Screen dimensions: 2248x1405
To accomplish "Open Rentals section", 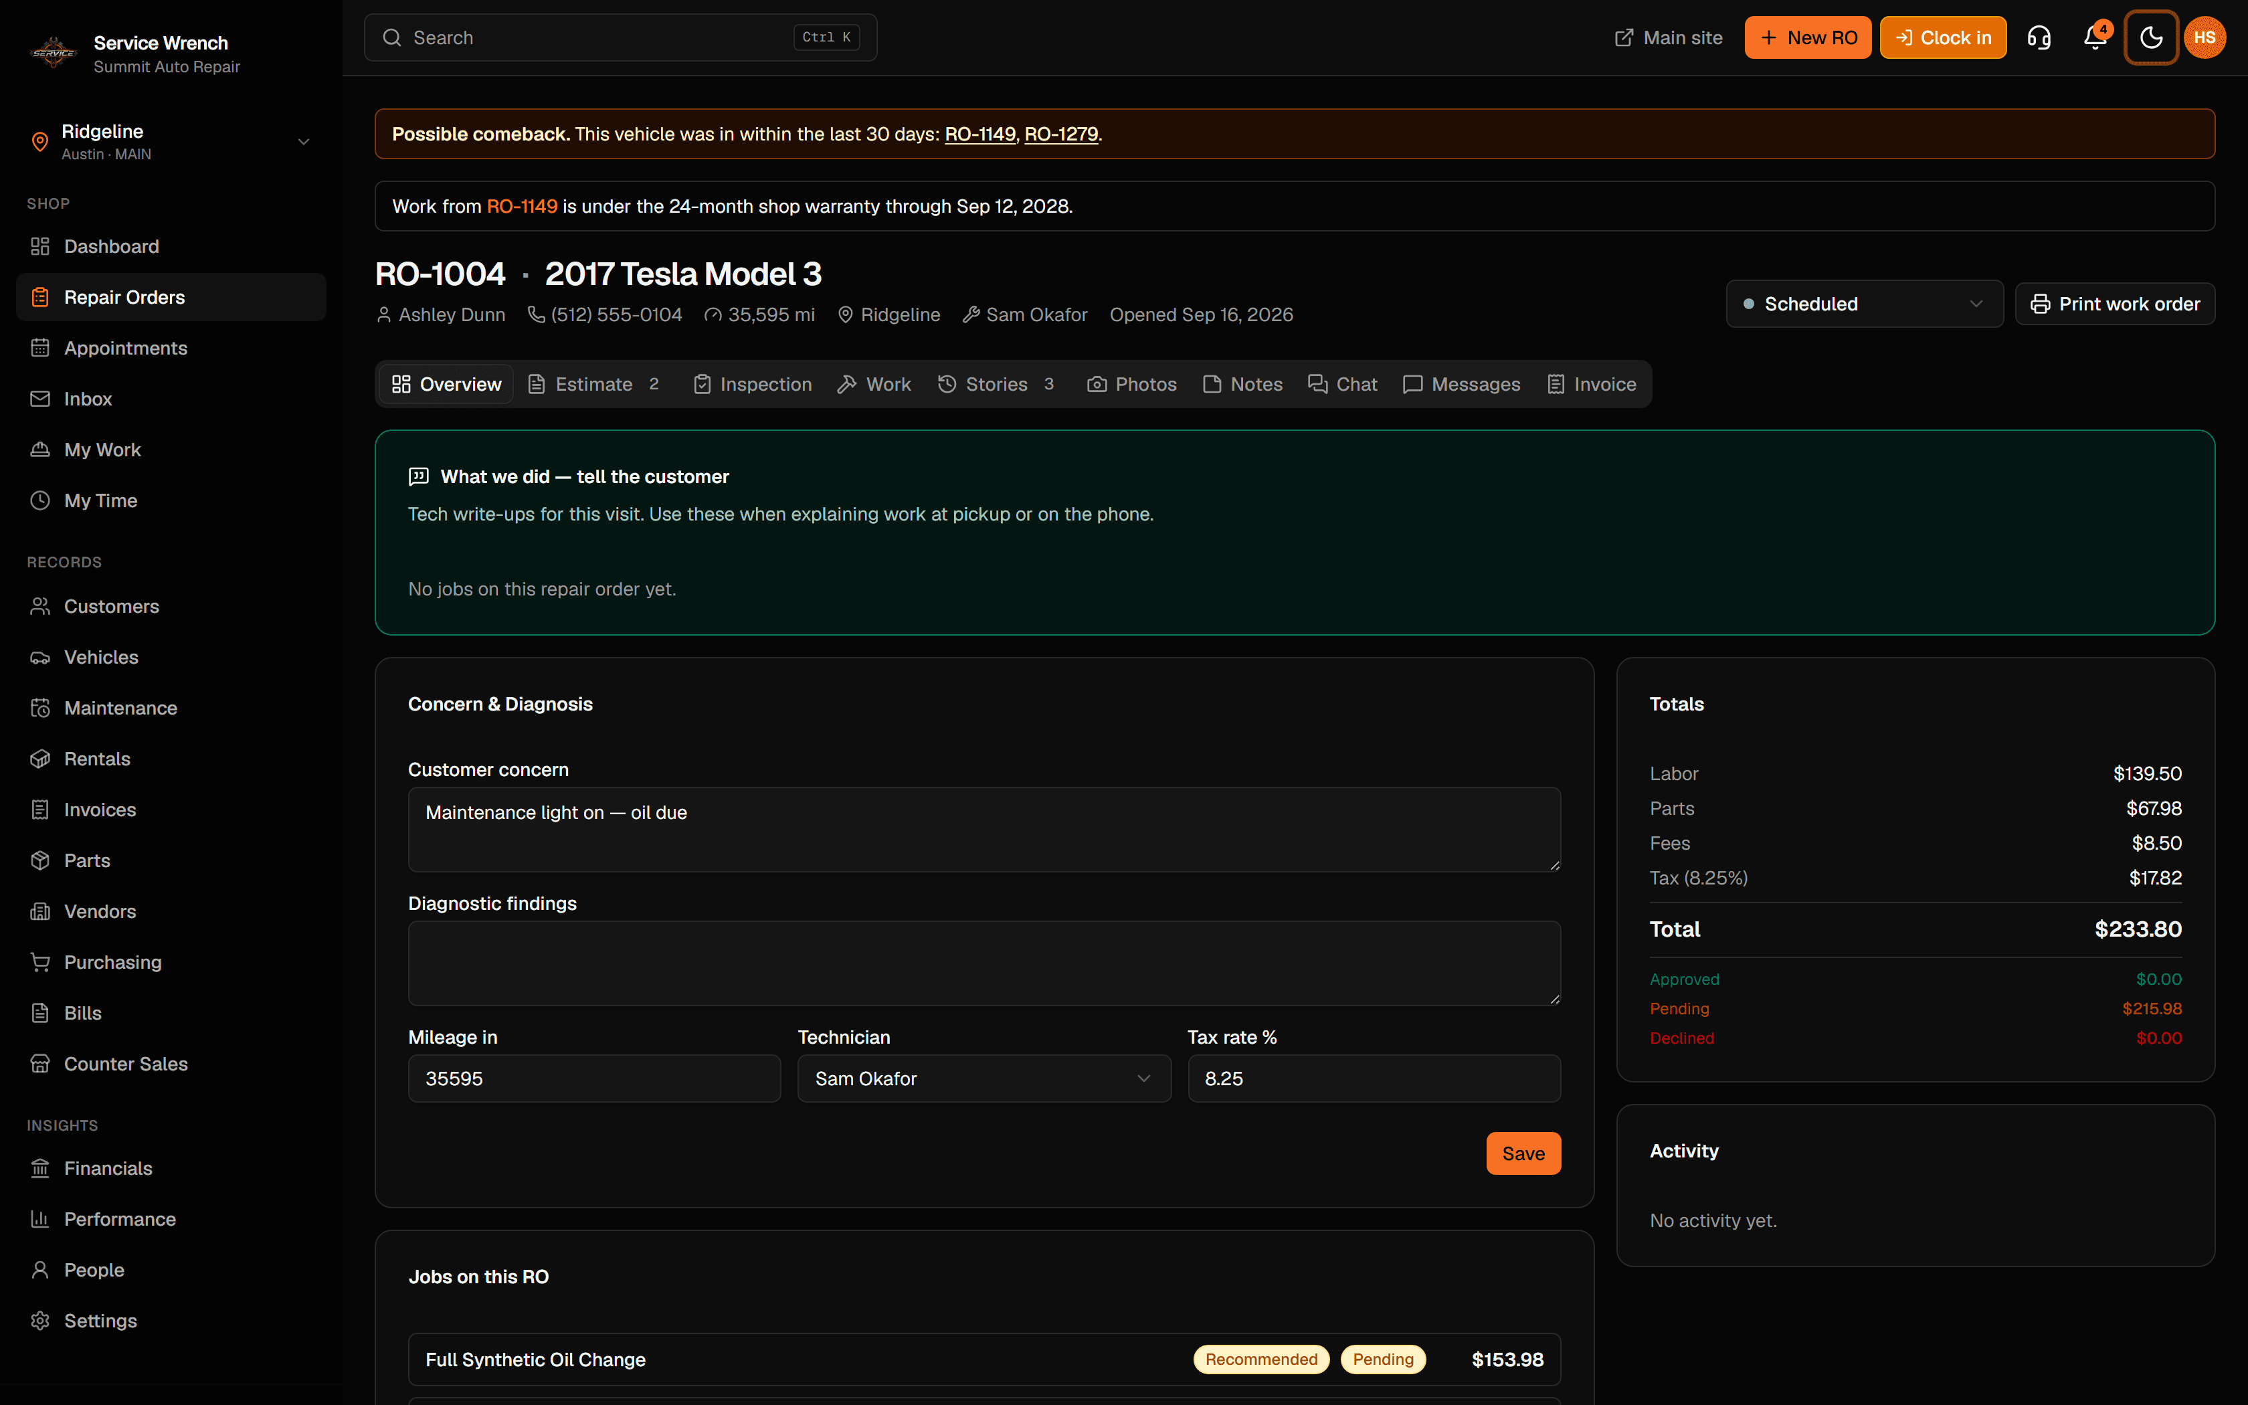I will click(x=171, y=759).
